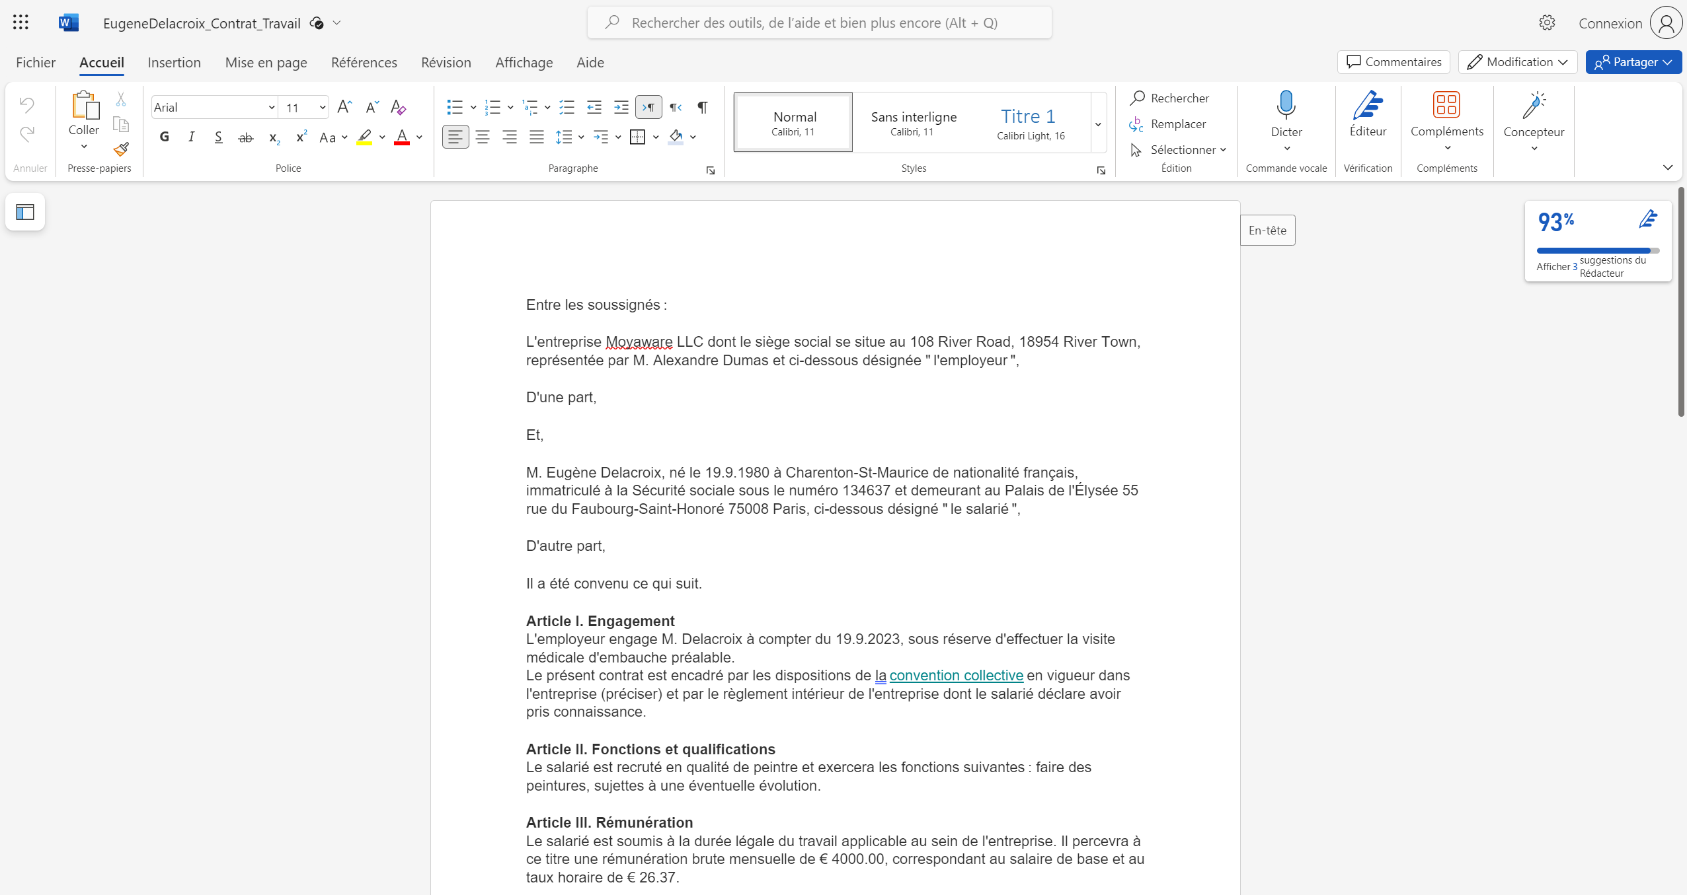Click the Connexion account avatar
Image resolution: width=1687 pixels, height=895 pixels.
pos(1666,23)
